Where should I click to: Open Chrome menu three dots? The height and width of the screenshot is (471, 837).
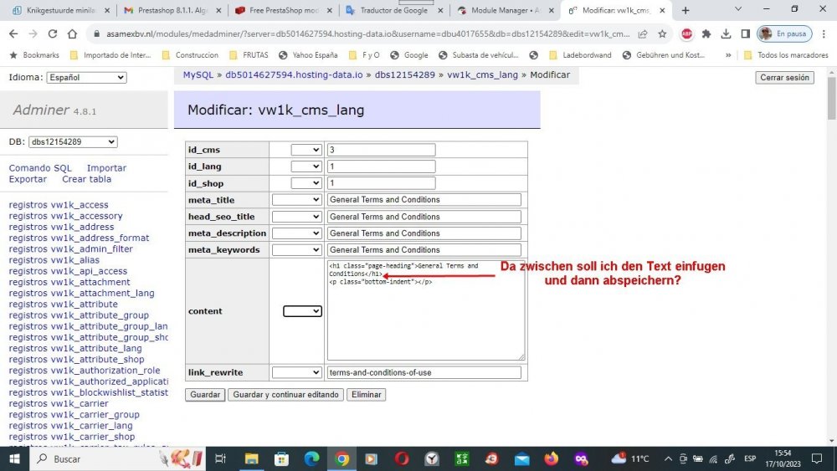(824, 33)
